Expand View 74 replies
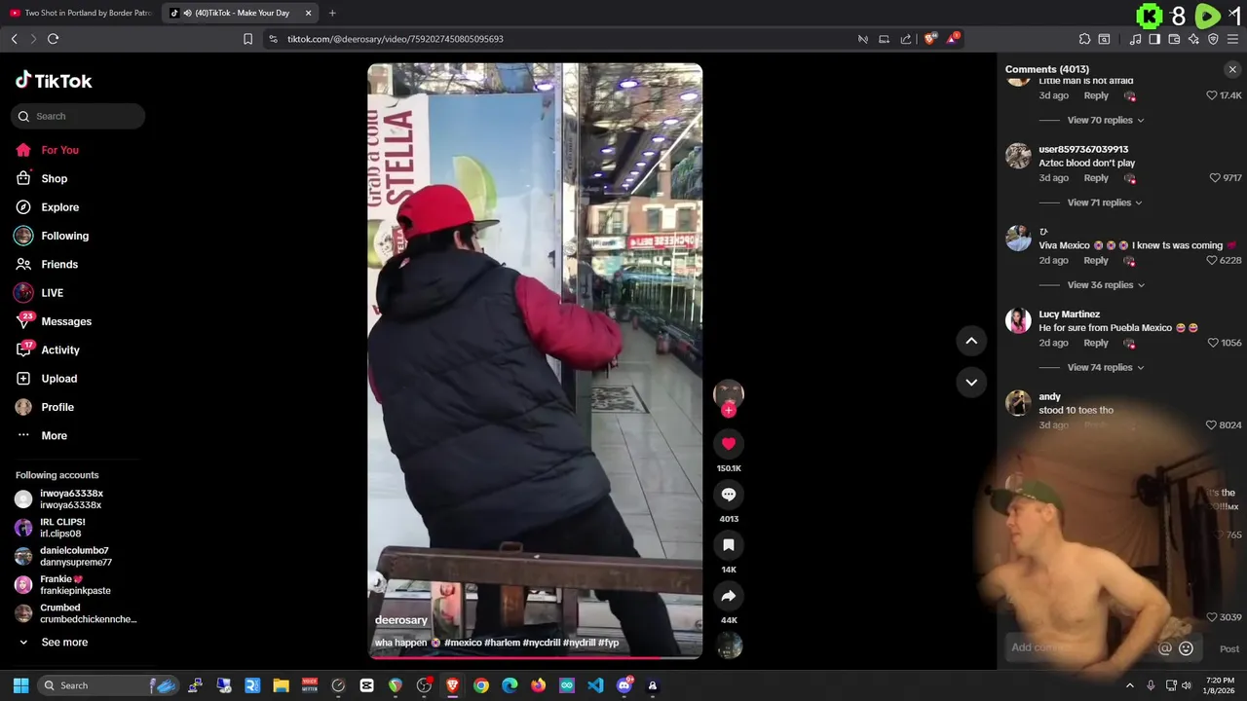Image resolution: width=1247 pixels, height=701 pixels. point(1106,367)
